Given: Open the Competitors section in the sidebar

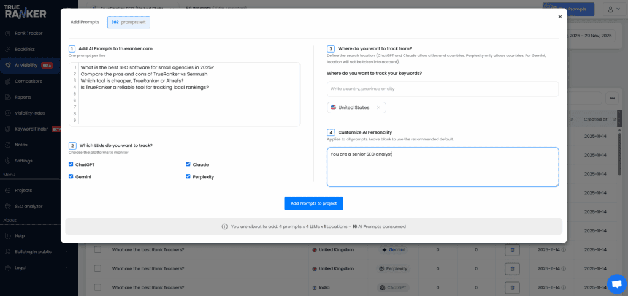Looking at the screenshot, I should tap(28, 81).
